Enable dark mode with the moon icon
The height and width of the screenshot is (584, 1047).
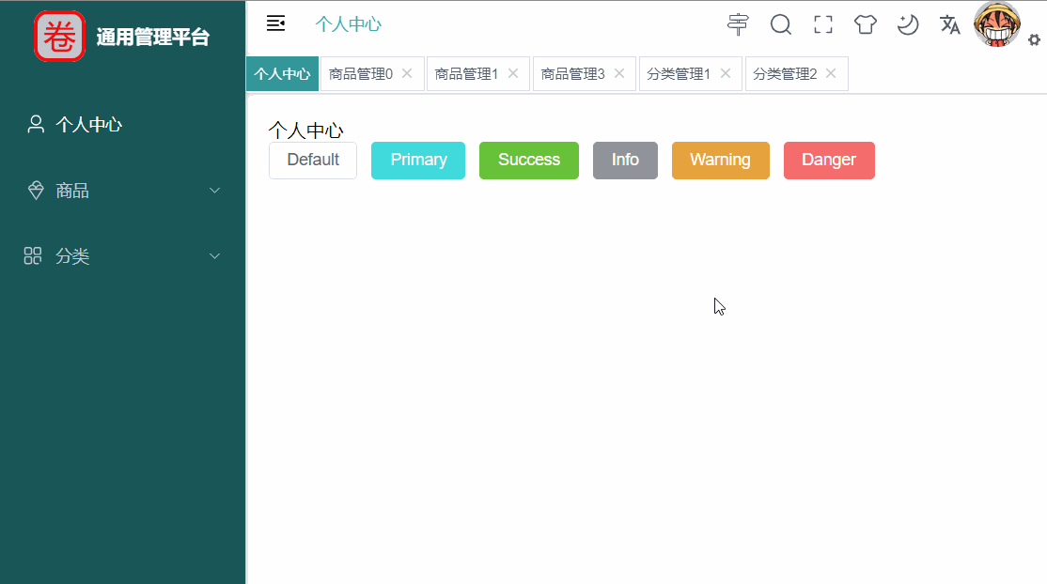(907, 24)
